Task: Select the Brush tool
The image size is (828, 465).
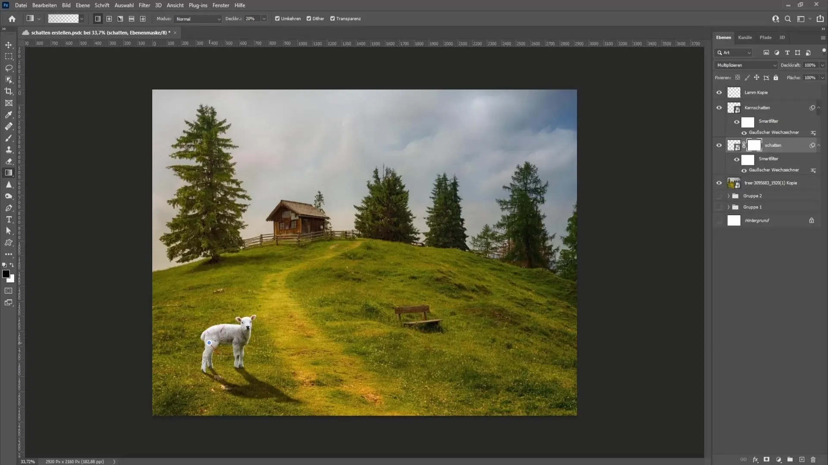Action: pyautogui.click(x=9, y=138)
